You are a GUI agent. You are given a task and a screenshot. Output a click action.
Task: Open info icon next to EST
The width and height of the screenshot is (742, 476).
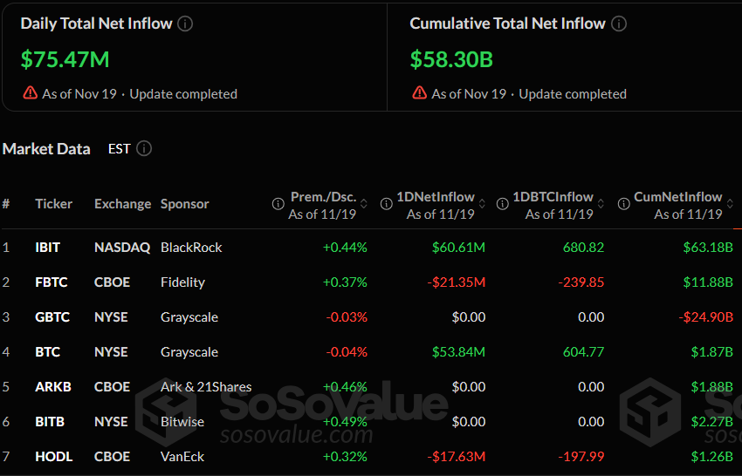(x=144, y=148)
